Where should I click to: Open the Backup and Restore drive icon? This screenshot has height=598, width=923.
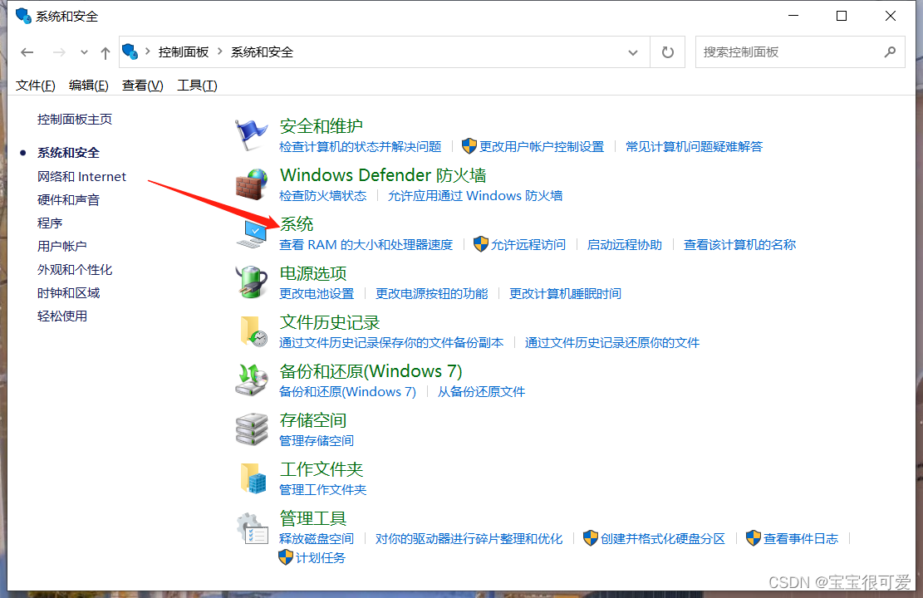point(252,380)
